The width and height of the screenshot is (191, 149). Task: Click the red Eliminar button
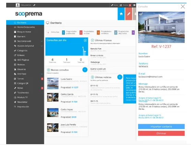tap(161, 133)
